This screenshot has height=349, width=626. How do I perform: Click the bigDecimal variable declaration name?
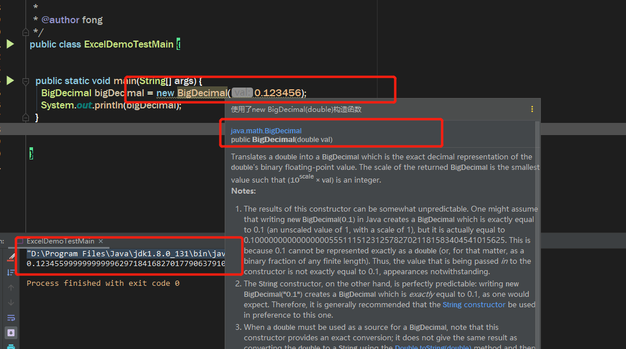119,93
